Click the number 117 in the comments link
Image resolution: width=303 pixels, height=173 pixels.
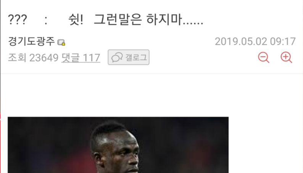tap(91, 58)
